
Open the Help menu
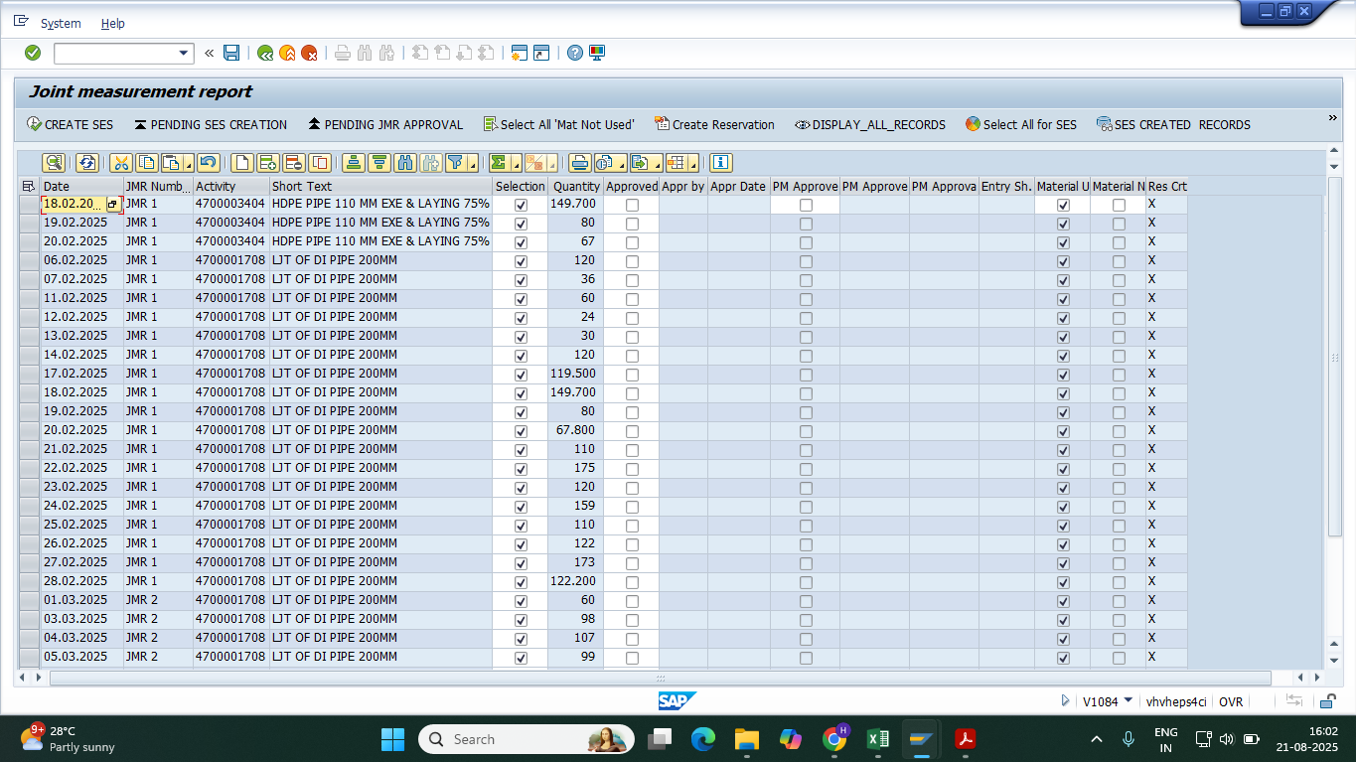point(113,23)
